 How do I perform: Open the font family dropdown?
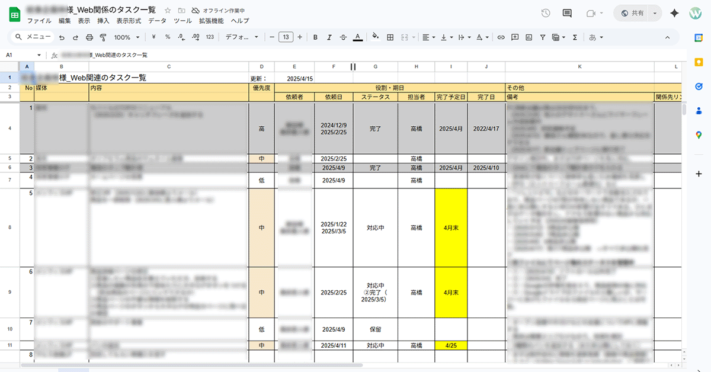click(x=242, y=37)
